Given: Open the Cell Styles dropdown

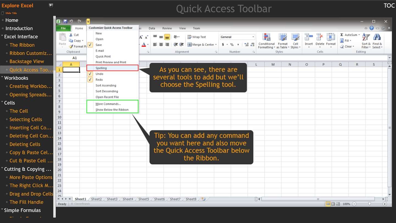Looking at the screenshot, I should 295,41.
